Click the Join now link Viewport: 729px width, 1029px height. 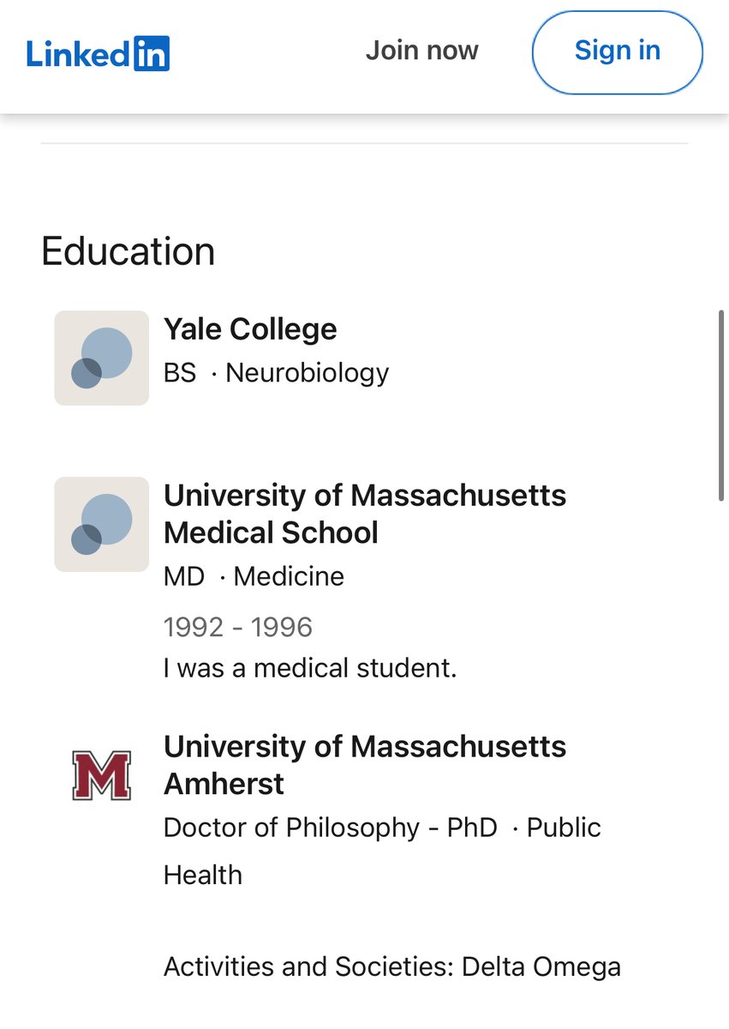click(421, 51)
